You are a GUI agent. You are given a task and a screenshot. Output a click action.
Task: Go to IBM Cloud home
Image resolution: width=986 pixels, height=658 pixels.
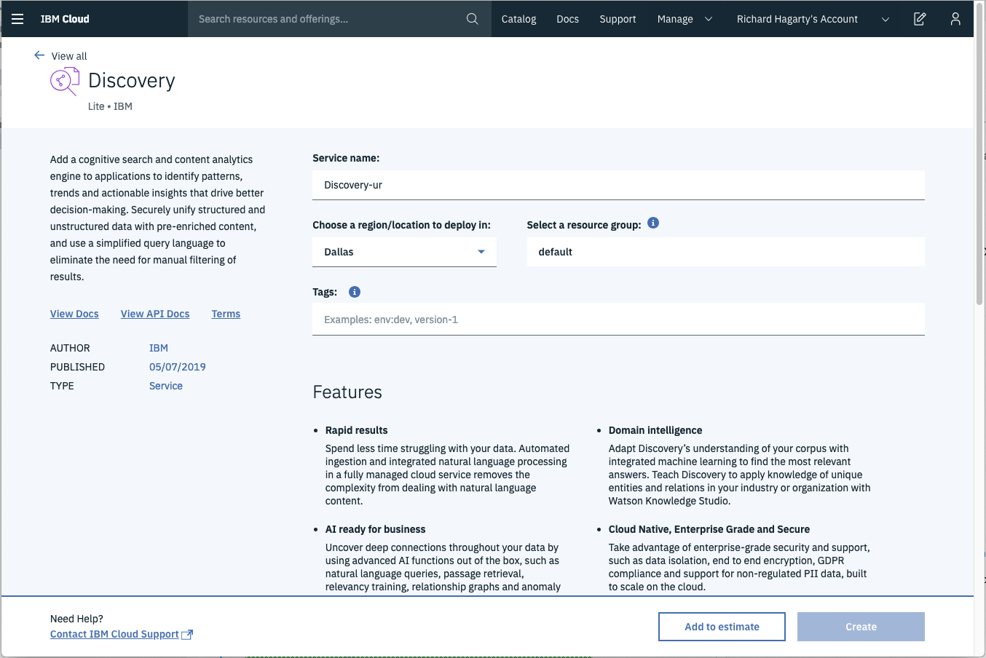coord(65,19)
